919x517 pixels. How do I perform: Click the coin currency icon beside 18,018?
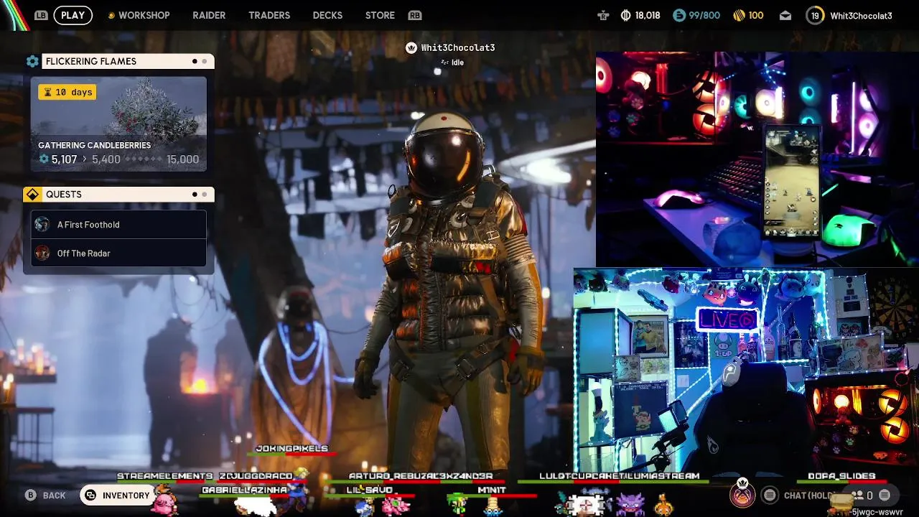point(625,15)
